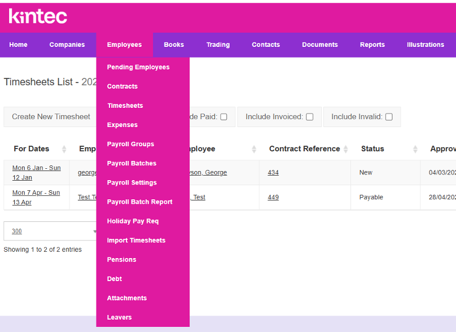The height and width of the screenshot is (332, 456).
Task: Enable the Include Invoiced checkbox
Action: pyautogui.click(x=309, y=117)
